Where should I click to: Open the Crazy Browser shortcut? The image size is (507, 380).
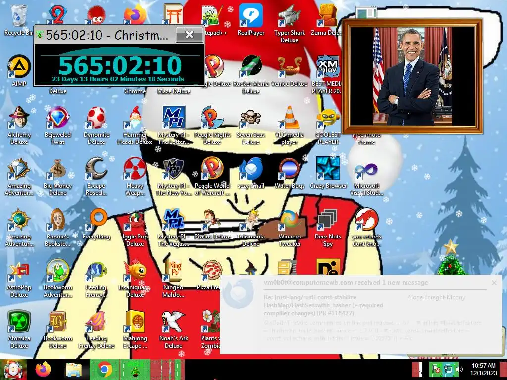click(x=328, y=173)
